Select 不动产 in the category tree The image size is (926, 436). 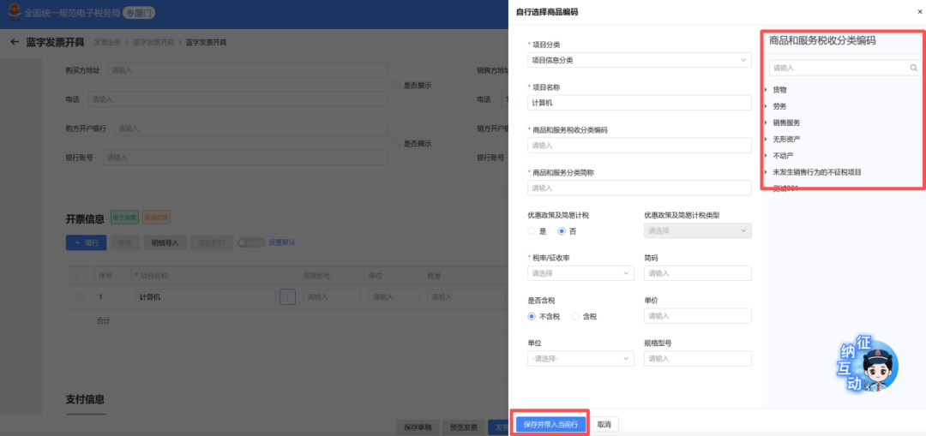point(783,155)
